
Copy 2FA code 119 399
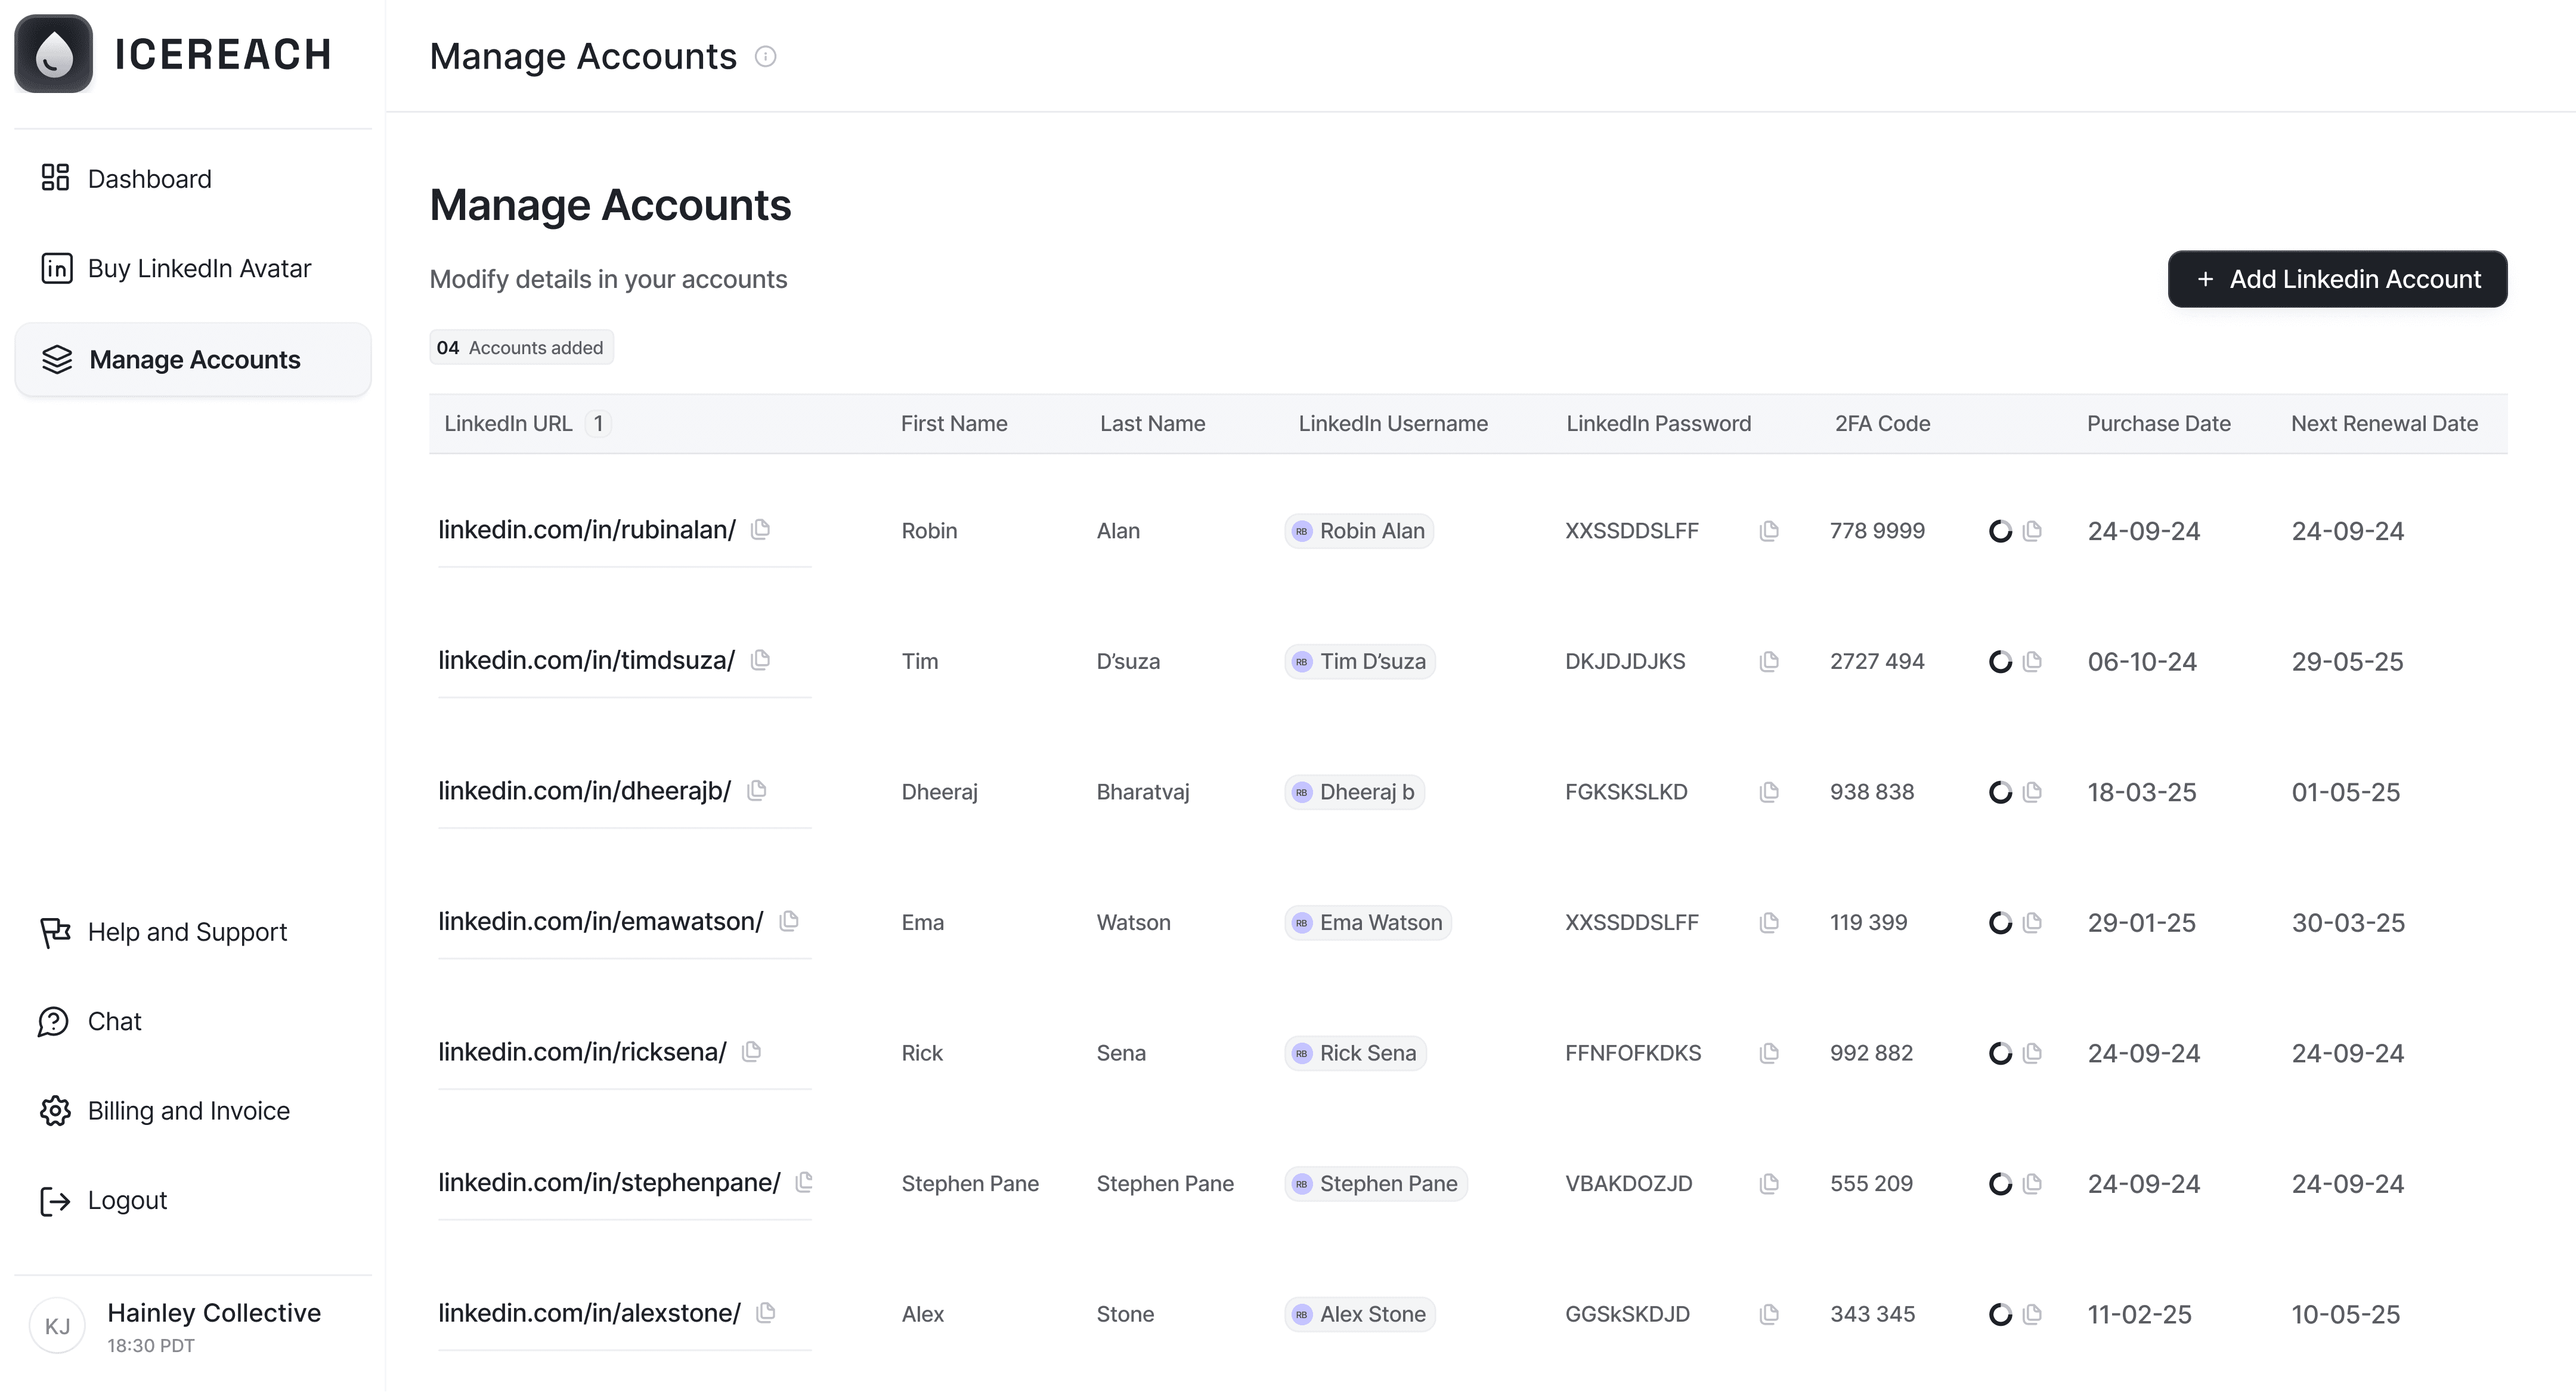[2032, 922]
